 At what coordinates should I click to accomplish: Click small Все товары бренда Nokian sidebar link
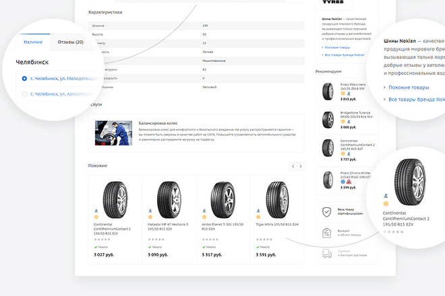(x=345, y=54)
